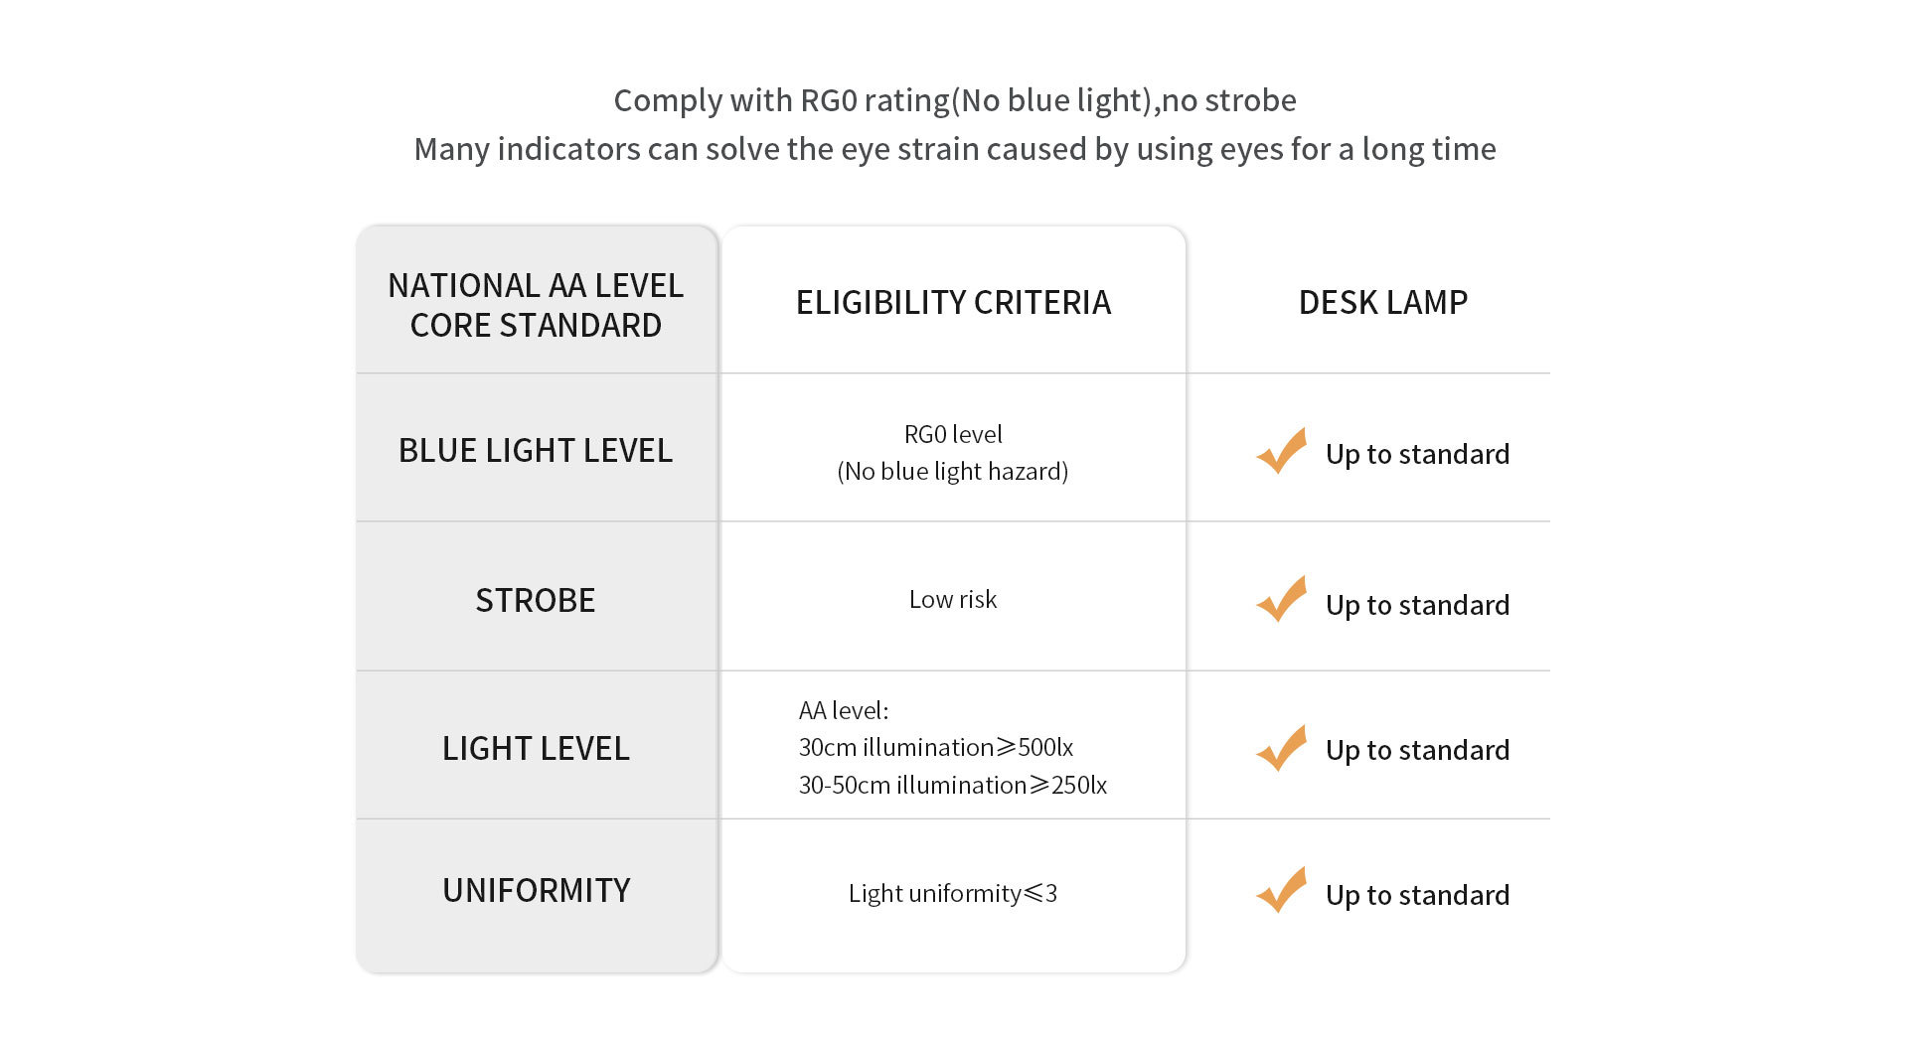Screen dimensions: 1908x1037
Task: Click the Light uniformity≤3 text
Action: click(x=953, y=893)
